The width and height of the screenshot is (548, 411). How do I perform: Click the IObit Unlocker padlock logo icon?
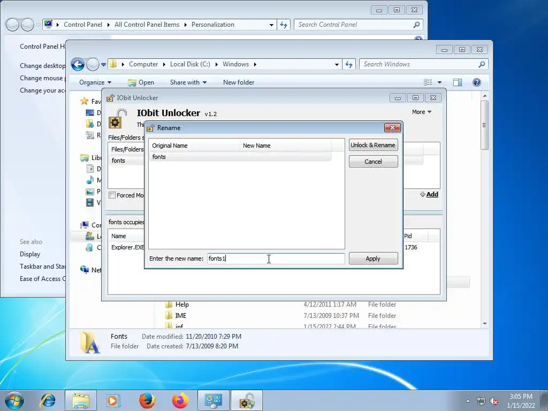[118, 119]
